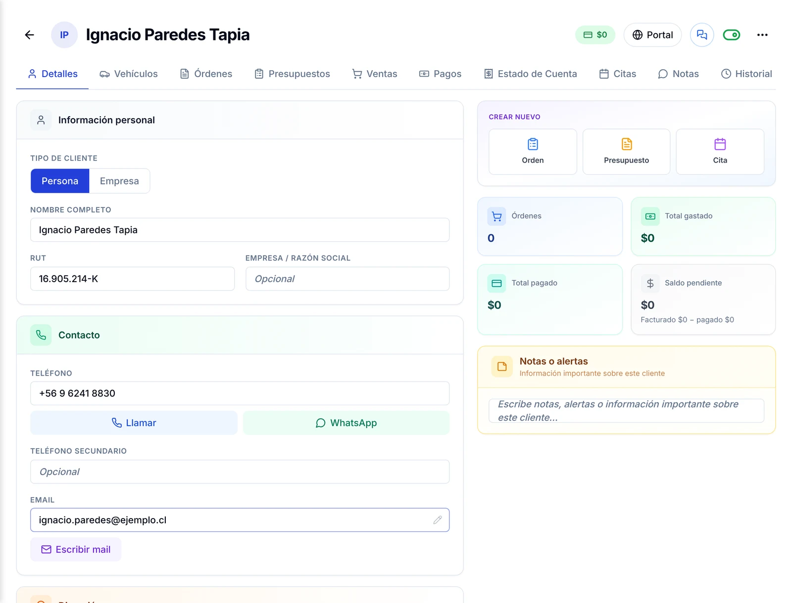
Task: Select Empresa client type
Action: click(x=119, y=181)
